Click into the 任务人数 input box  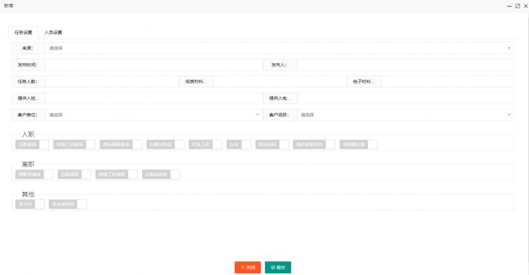pyautogui.click(x=111, y=82)
